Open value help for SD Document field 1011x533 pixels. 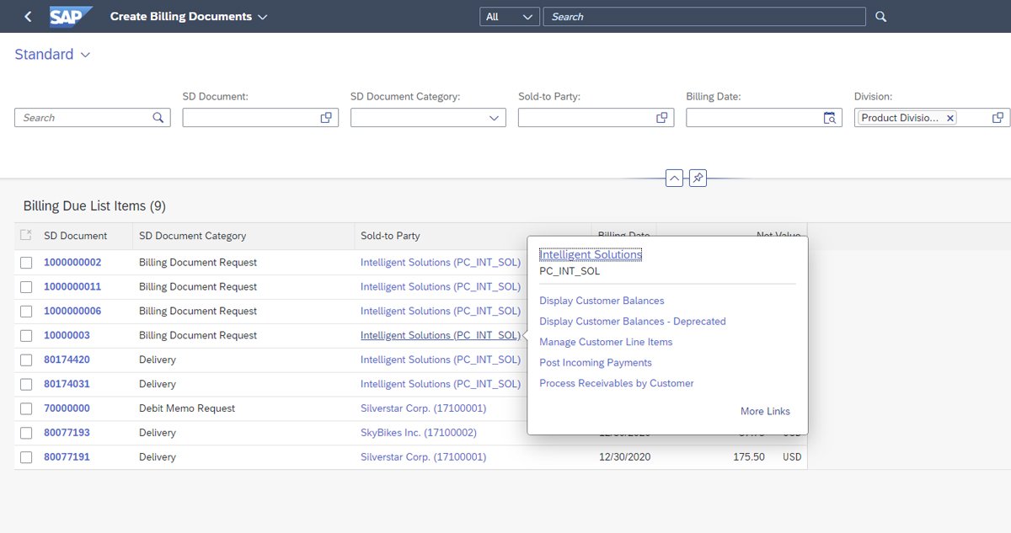click(x=326, y=118)
